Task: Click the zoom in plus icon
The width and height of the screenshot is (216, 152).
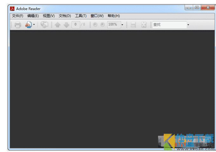Action: click(102, 25)
